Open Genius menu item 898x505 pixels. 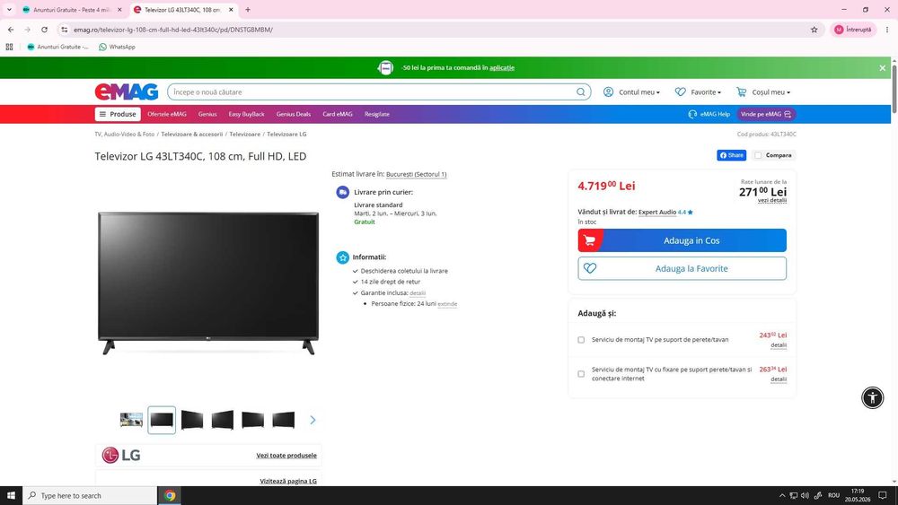[207, 114]
